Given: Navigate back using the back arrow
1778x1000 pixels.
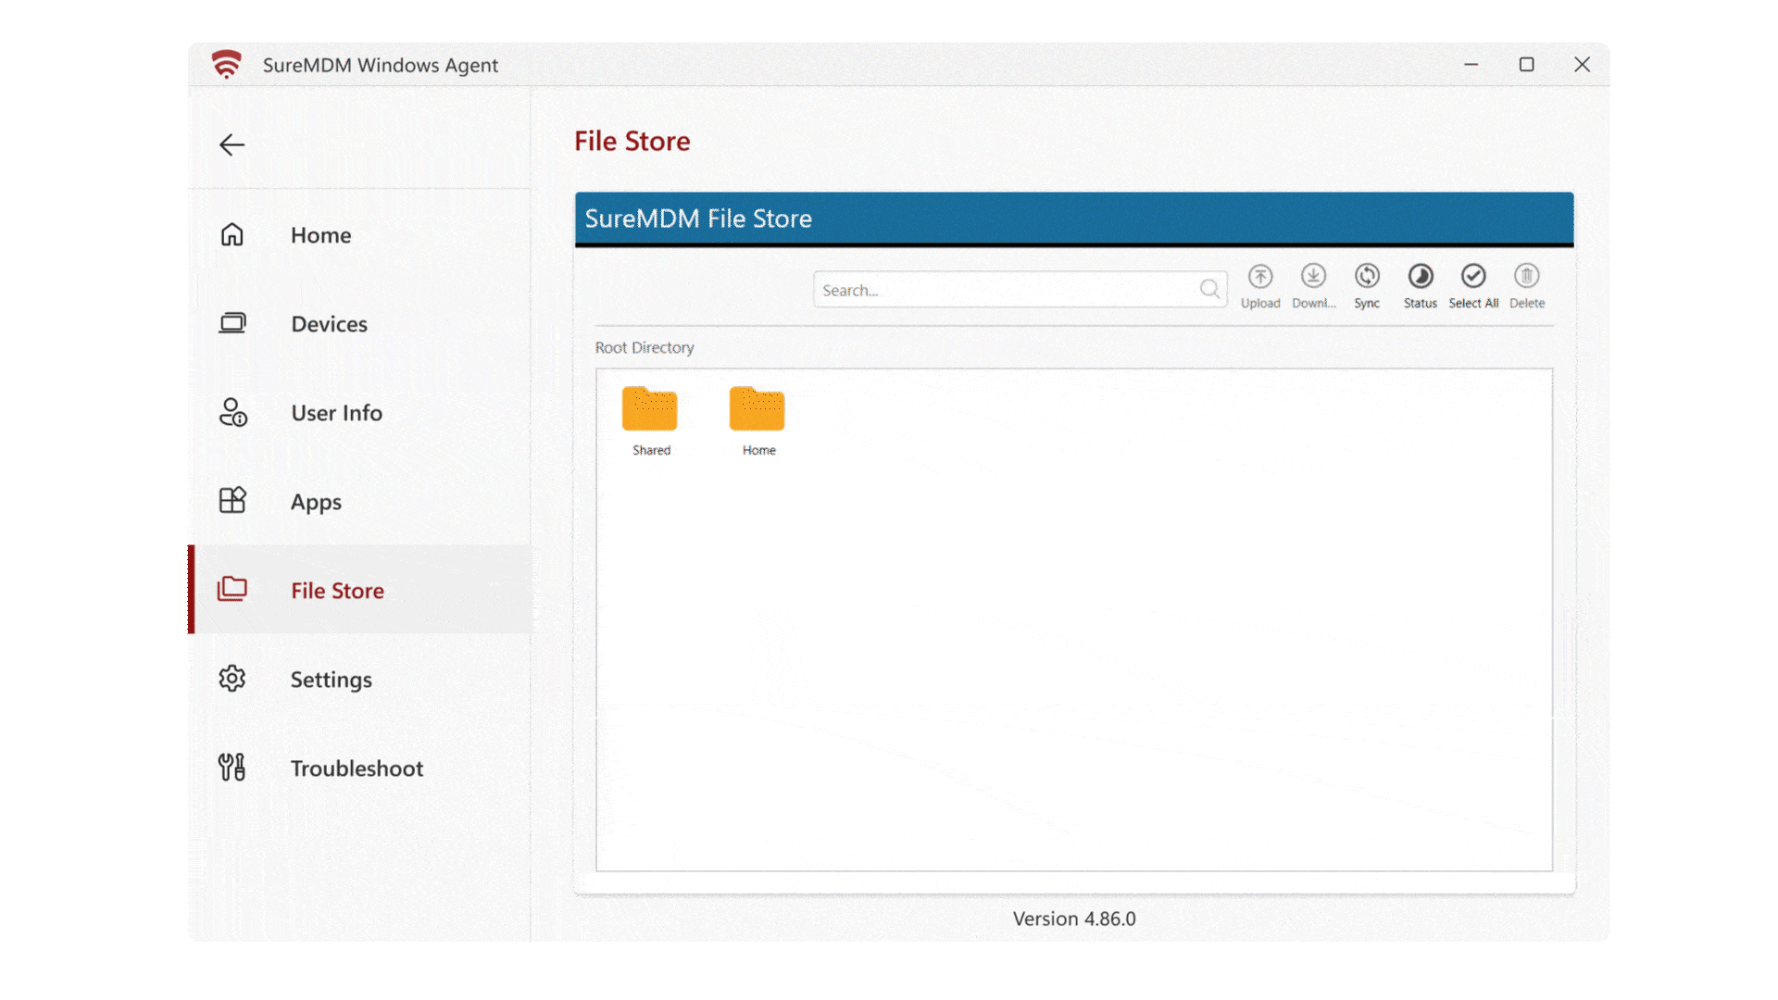Looking at the screenshot, I should click(x=232, y=144).
